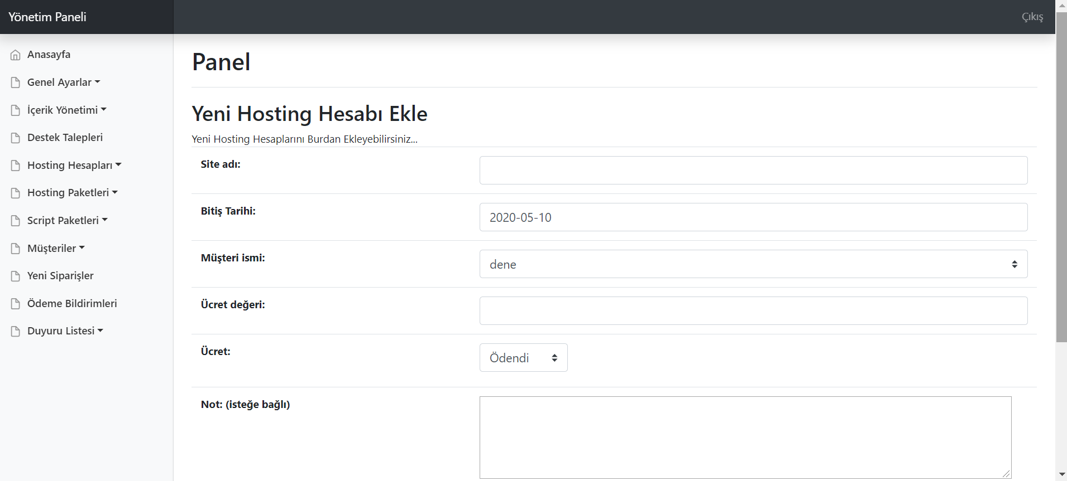Click the document icon beside Yeni Siparişler
1067x481 pixels.
click(16, 276)
